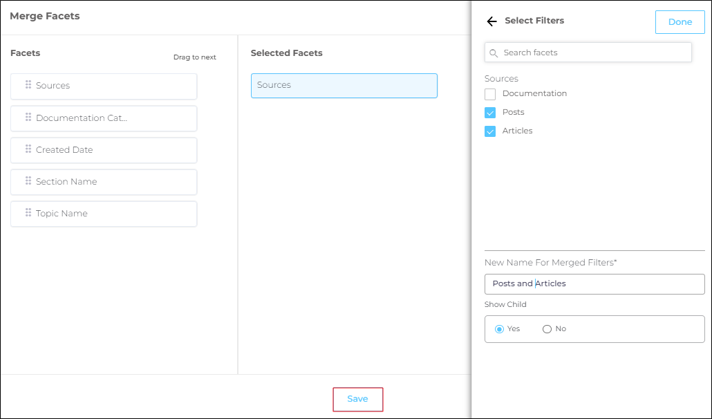712x419 pixels.
Task: Select Sources in Selected Facets
Action: click(344, 86)
